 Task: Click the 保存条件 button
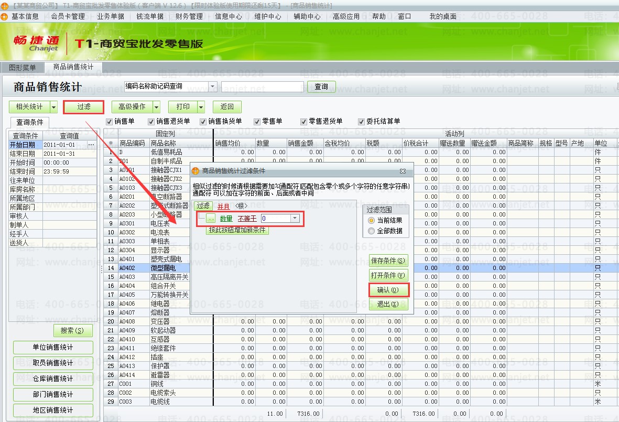click(388, 261)
